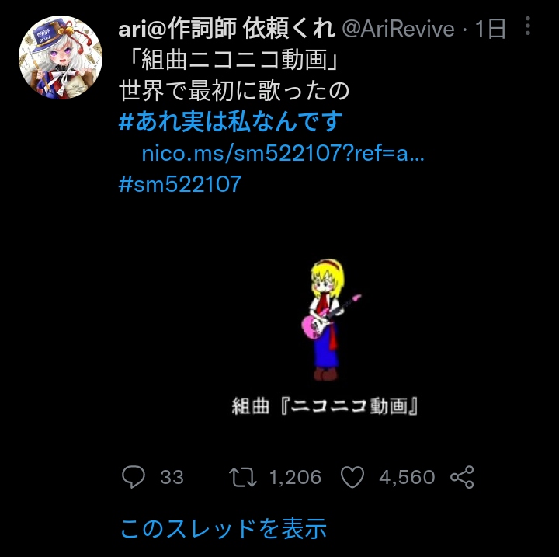This screenshot has width=559, height=557.
Task: View the 33 replies count
Action: [172, 477]
